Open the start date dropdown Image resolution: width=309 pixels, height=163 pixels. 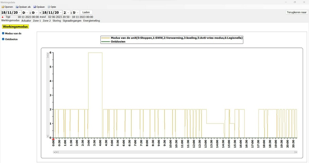pos(20,13)
